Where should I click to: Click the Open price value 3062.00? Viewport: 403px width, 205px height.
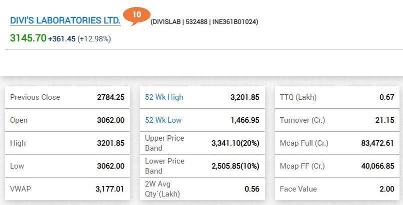(x=110, y=120)
